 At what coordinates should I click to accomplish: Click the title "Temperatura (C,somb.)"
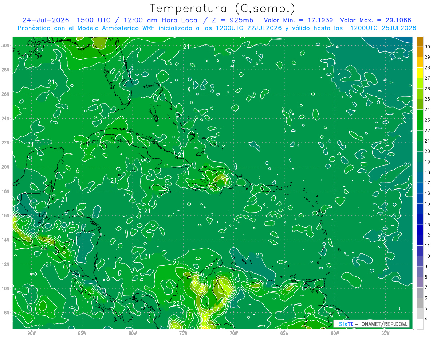point(223,8)
